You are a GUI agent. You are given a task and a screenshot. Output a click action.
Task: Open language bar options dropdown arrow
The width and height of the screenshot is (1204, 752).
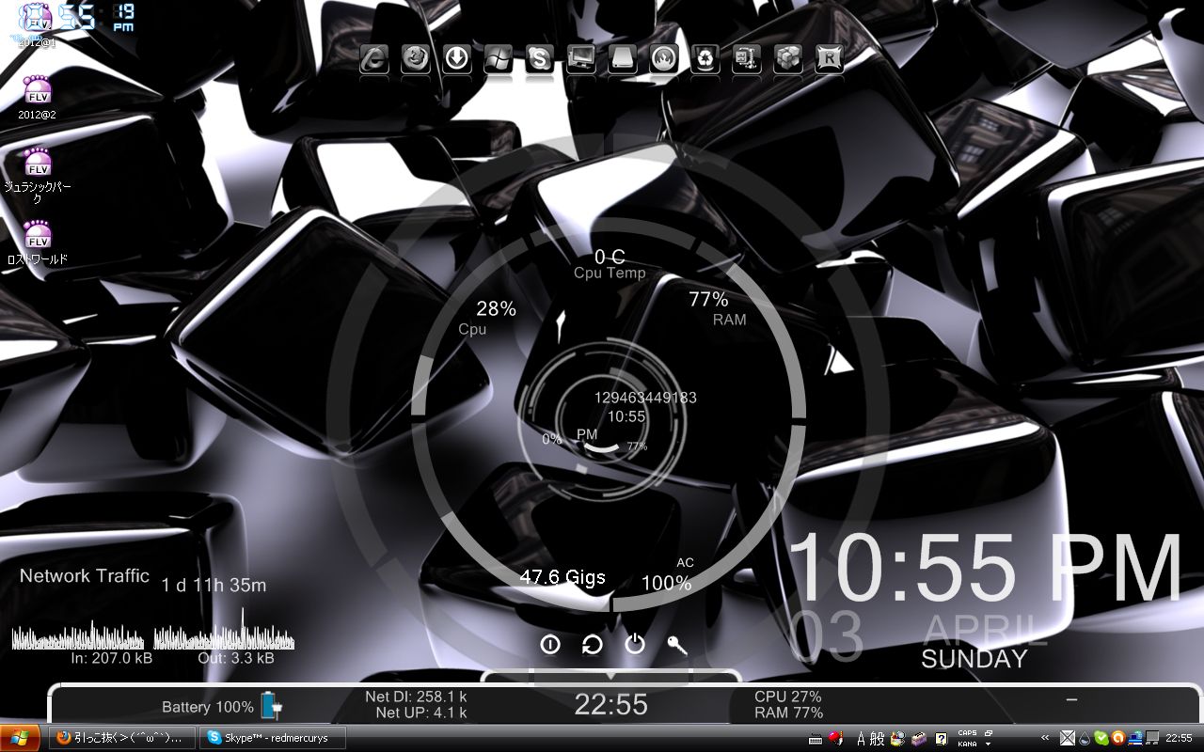pyautogui.click(x=988, y=744)
